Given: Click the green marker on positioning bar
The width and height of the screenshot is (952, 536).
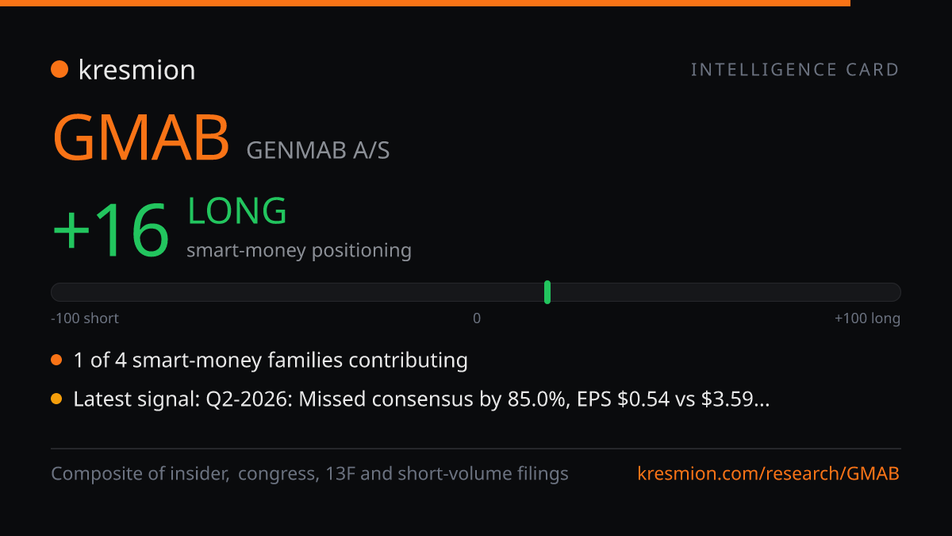Looking at the screenshot, I should pos(547,292).
